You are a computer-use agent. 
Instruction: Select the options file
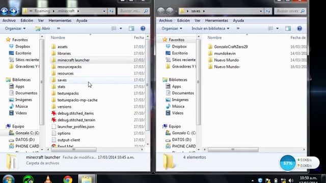[x=64, y=133]
